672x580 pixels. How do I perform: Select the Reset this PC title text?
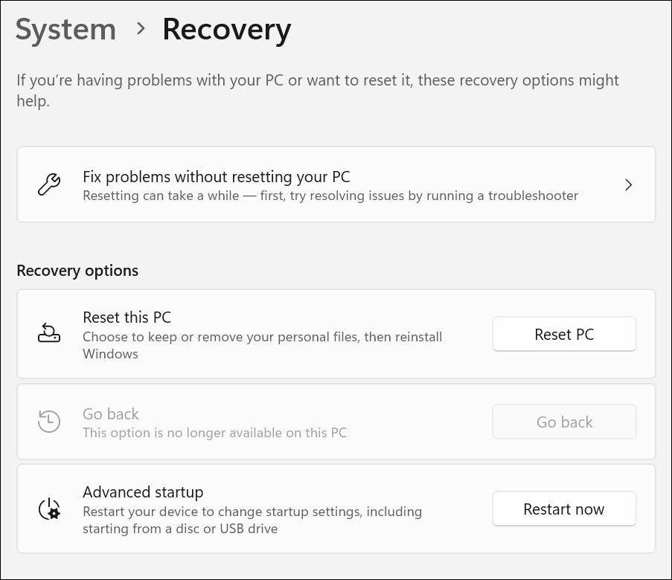(127, 318)
